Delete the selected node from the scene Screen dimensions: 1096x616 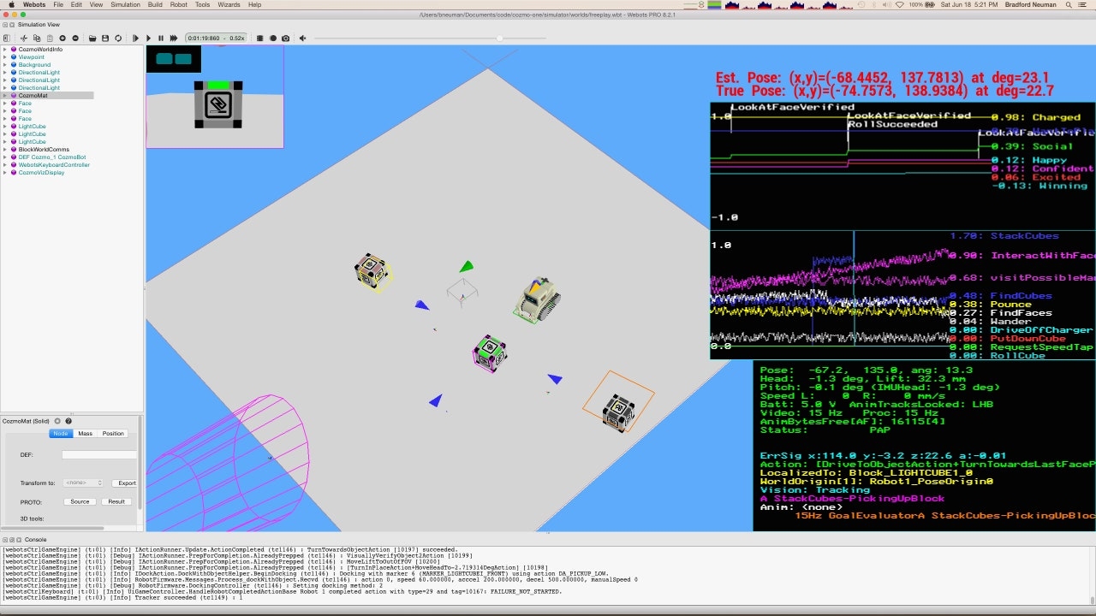75,38
